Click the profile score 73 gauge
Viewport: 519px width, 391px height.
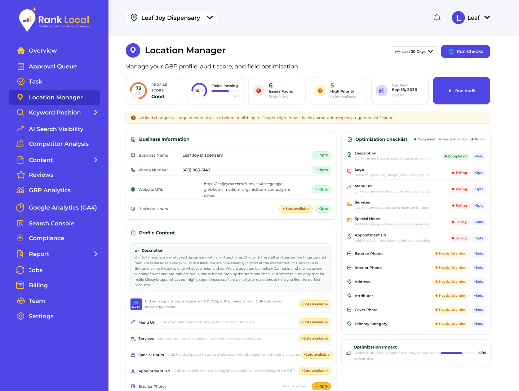click(138, 91)
